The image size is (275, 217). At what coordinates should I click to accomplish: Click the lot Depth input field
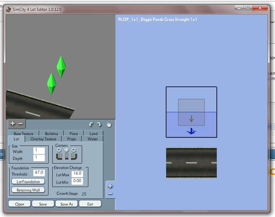point(39,158)
